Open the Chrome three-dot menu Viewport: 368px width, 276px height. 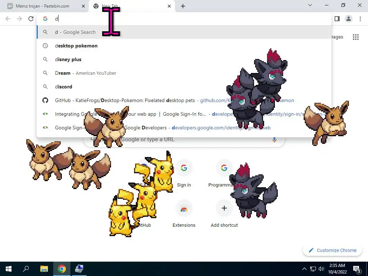click(x=360, y=19)
